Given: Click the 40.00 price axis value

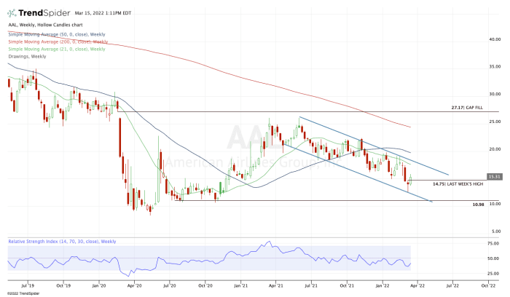Looking at the screenshot, I should point(495,39).
